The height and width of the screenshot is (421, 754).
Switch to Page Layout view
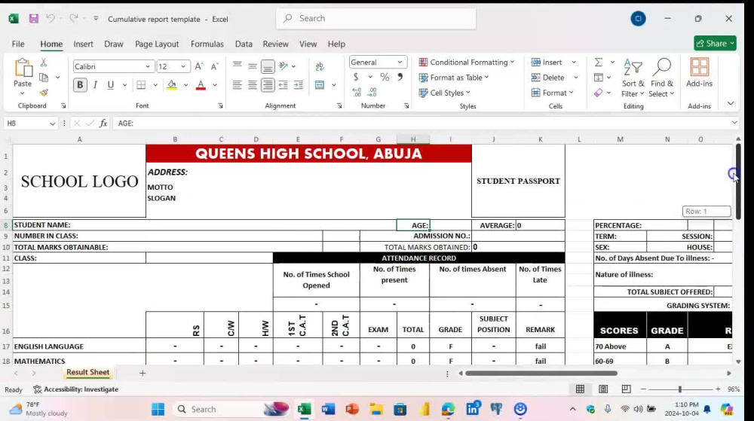[603, 389]
